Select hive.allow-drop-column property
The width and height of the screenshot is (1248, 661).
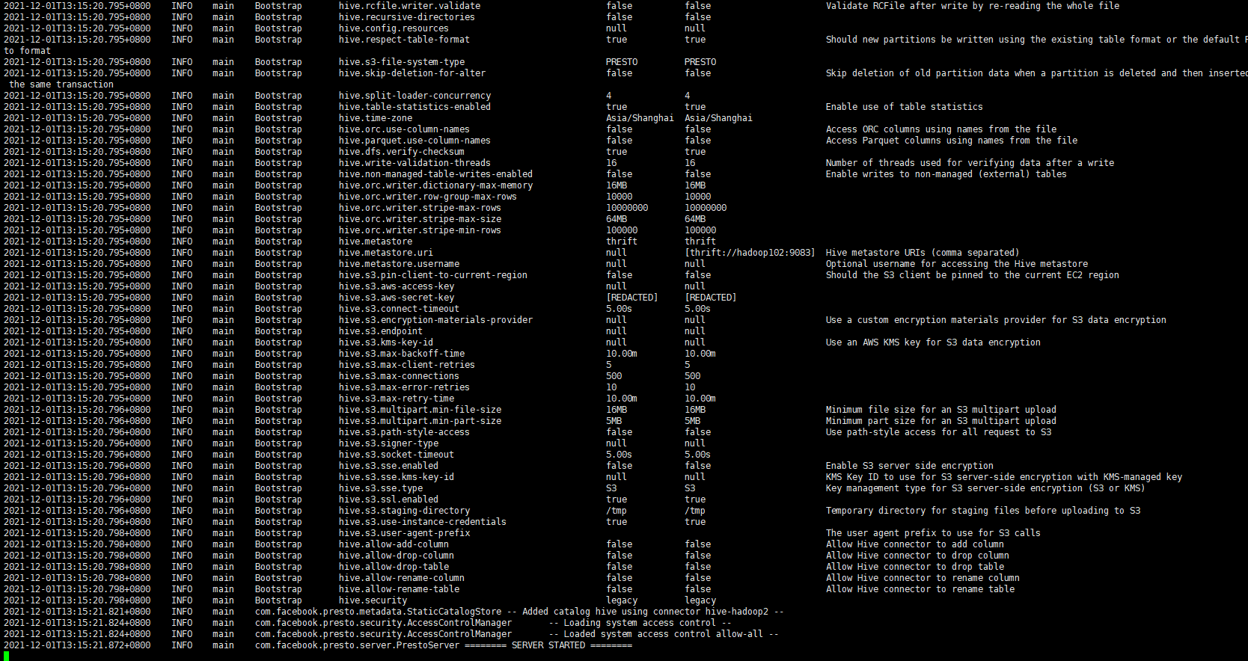click(396, 556)
